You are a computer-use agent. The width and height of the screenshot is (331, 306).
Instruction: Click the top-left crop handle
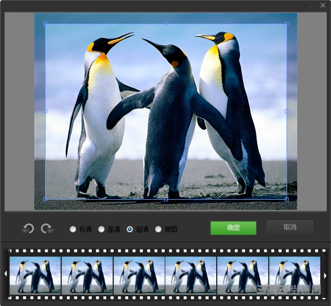pyautogui.click(x=45, y=24)
